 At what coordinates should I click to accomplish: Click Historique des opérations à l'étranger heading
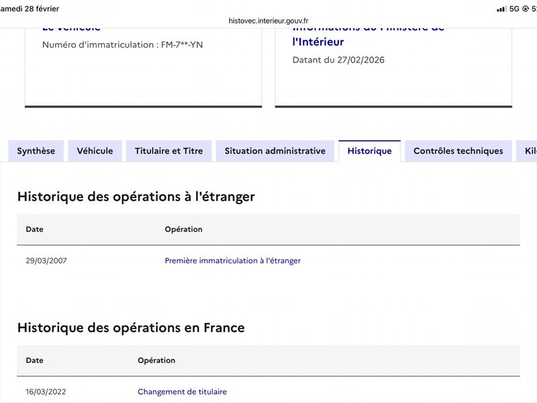pos(136,197)
